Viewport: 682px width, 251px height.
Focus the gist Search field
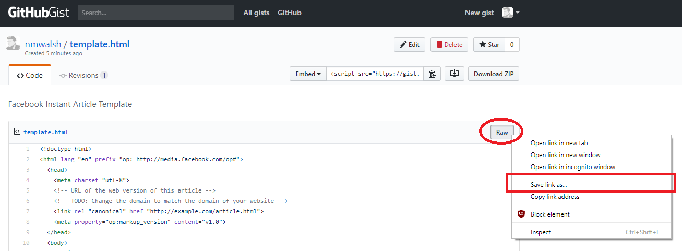(156, 13)
